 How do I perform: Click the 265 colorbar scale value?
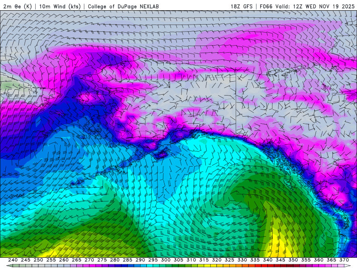[76, 260]
